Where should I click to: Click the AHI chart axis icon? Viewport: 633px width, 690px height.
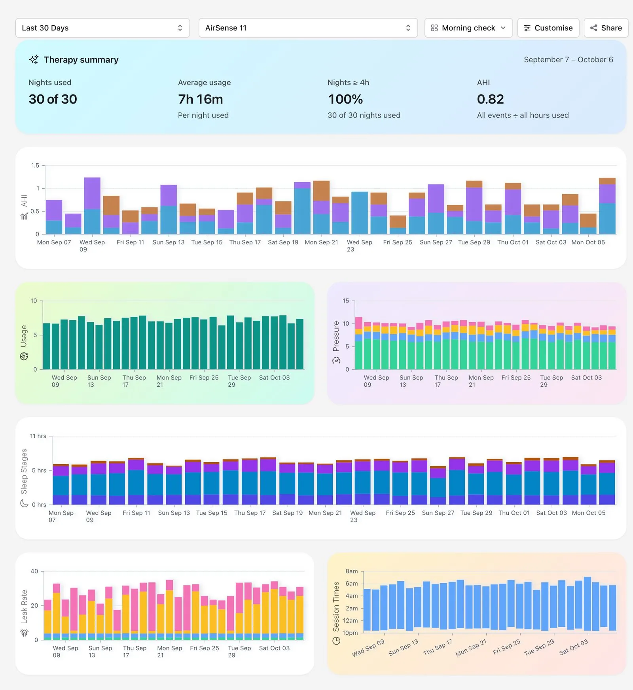[x=24, y=216]
